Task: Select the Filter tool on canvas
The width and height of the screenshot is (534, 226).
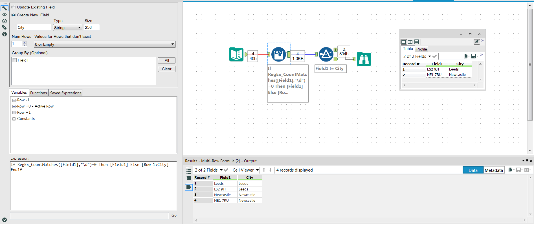Action: coord(326,54)
